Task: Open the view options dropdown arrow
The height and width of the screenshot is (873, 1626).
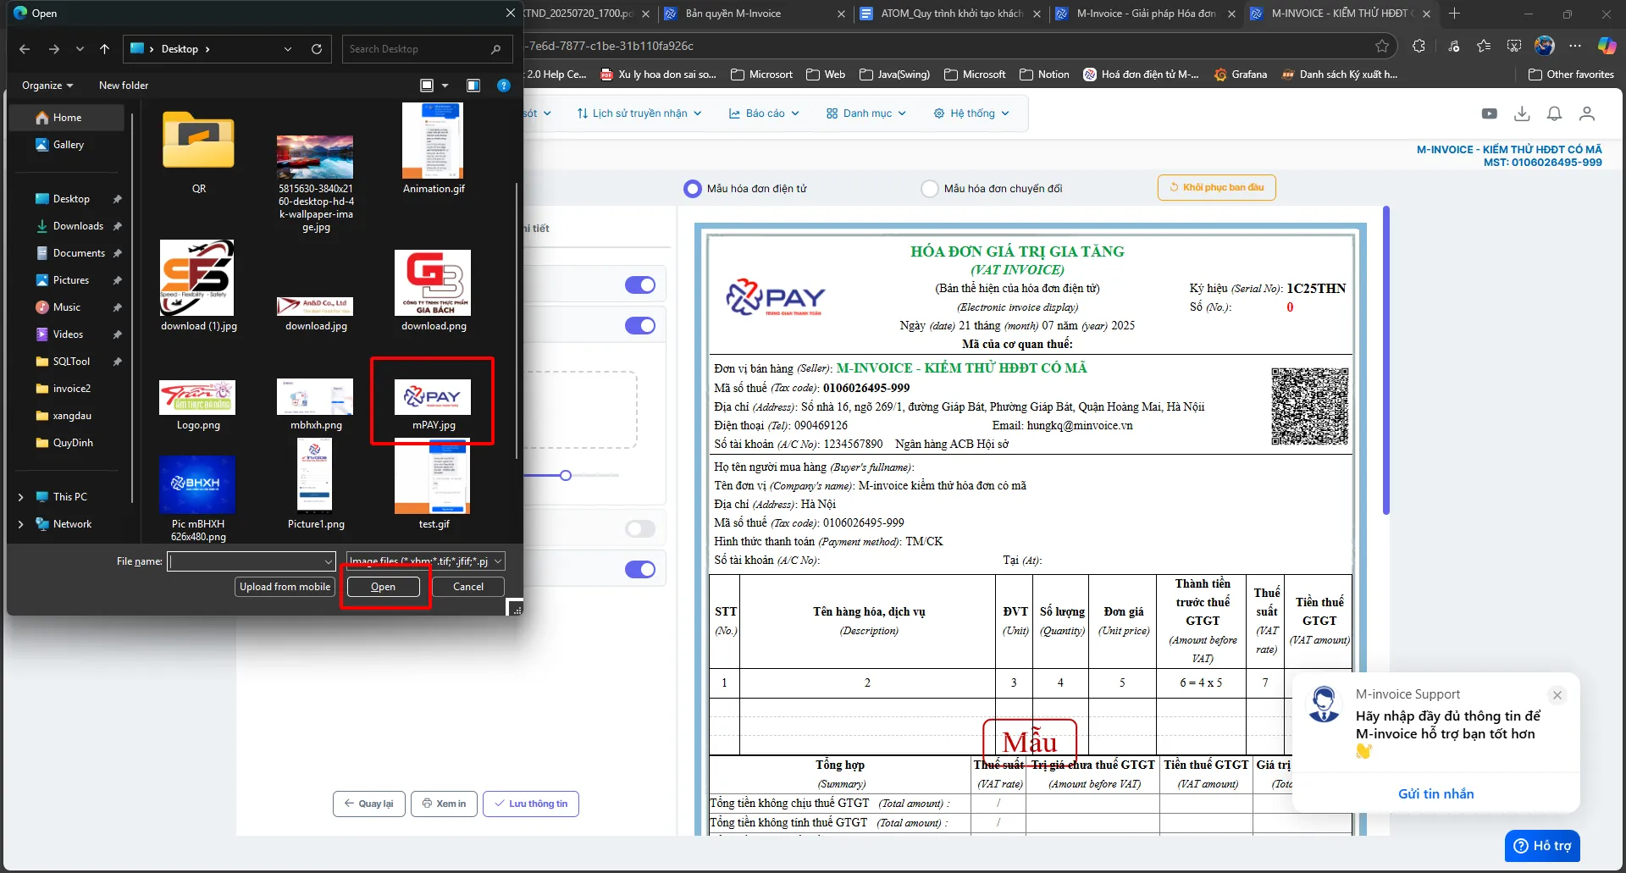Action: point(445,86)
